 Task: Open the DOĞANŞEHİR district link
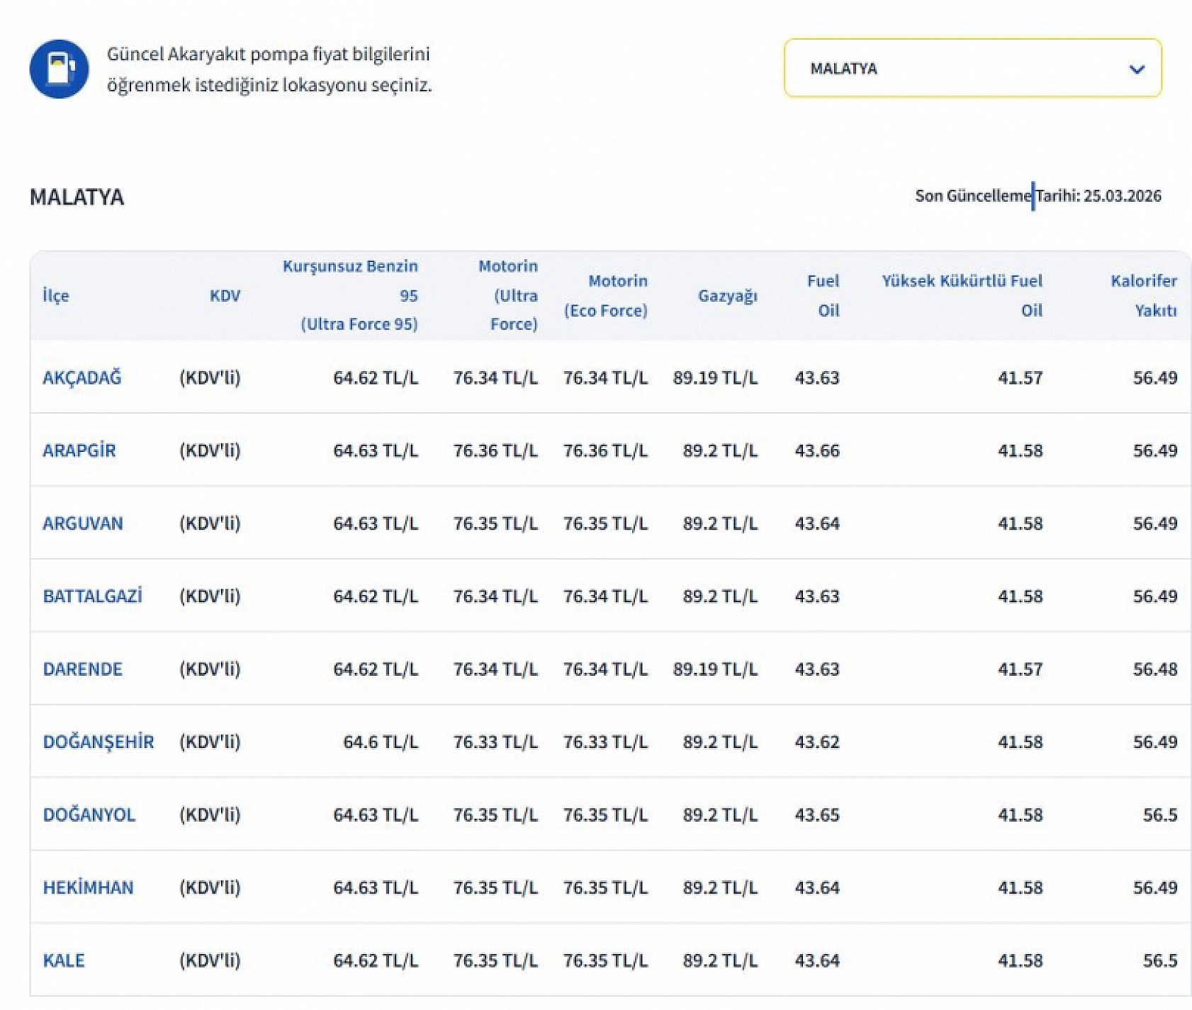[99, 742]
